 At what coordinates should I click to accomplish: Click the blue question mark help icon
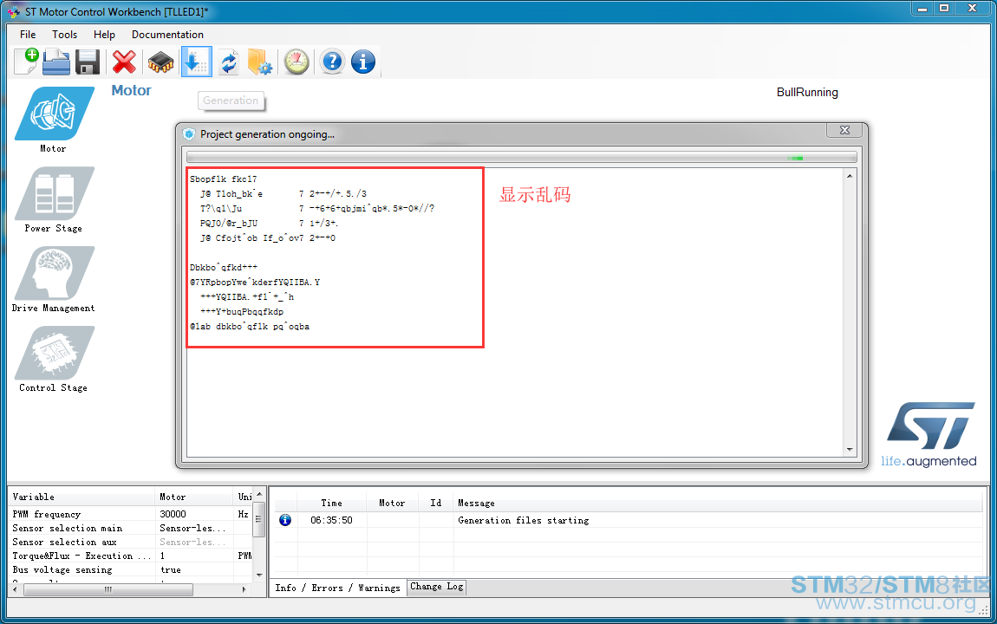(332, 62)
